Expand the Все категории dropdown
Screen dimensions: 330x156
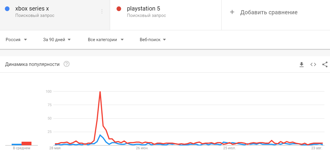105,40
